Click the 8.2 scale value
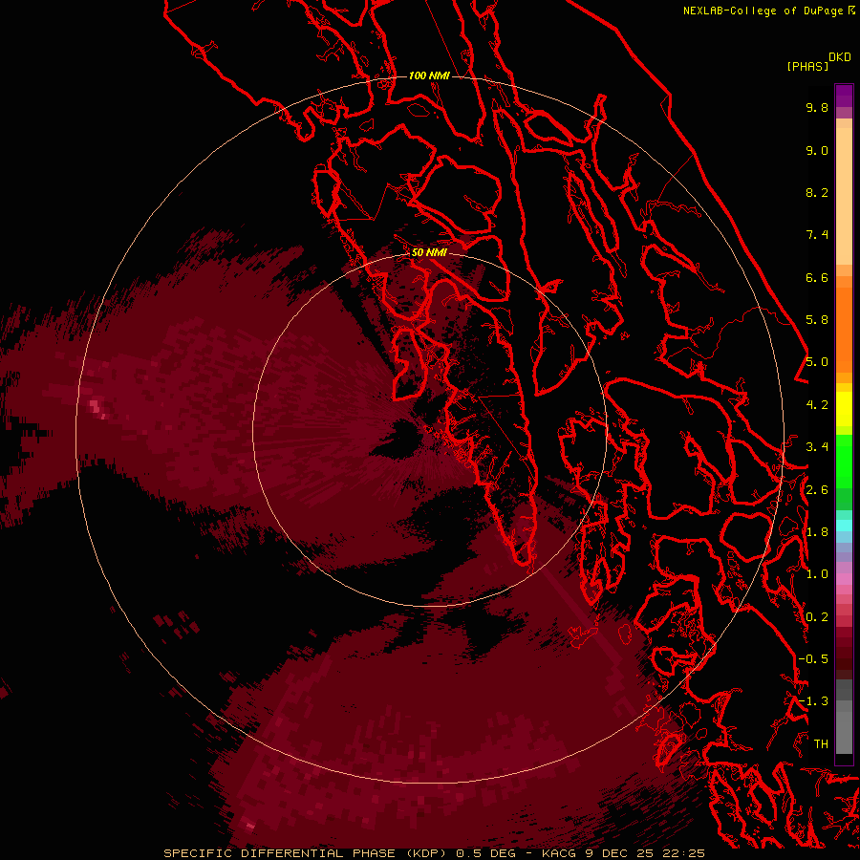This screenshot has height=860, width=860. [x=817, y=192]
